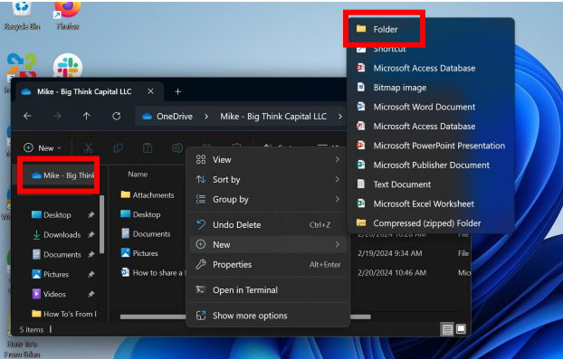The height and width of the screenshot is (359, 563).
Task: Click Mike - Big Think Capital LLC breadcrumb
Action: [273, 117]
